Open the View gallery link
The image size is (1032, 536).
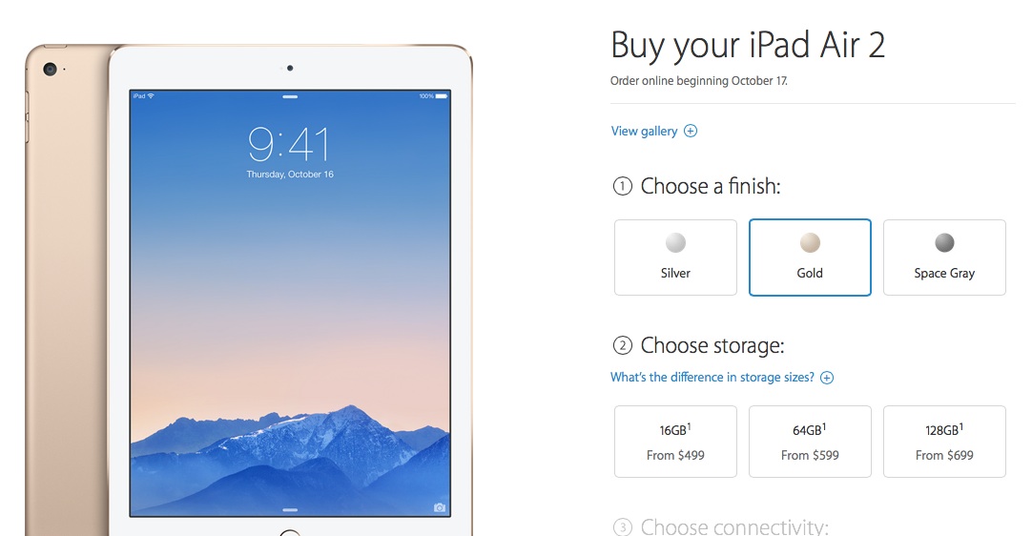[x=644, y=131]
